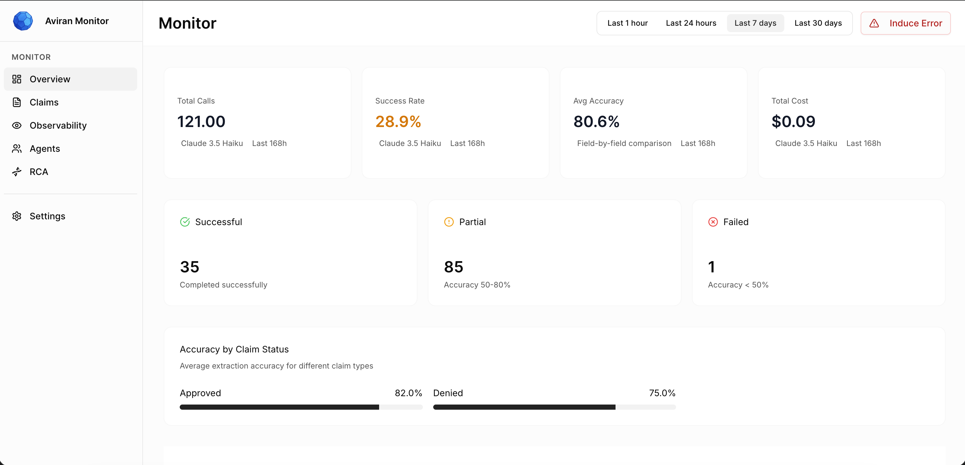Click the Observability eye icon

coord(16,125)
